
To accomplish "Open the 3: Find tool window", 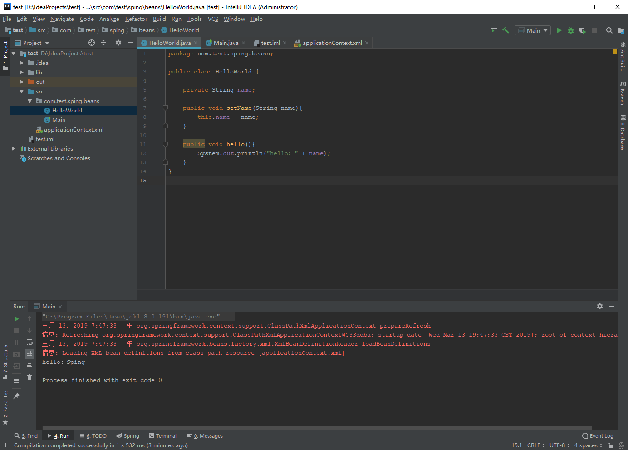I will click(26, 436).
